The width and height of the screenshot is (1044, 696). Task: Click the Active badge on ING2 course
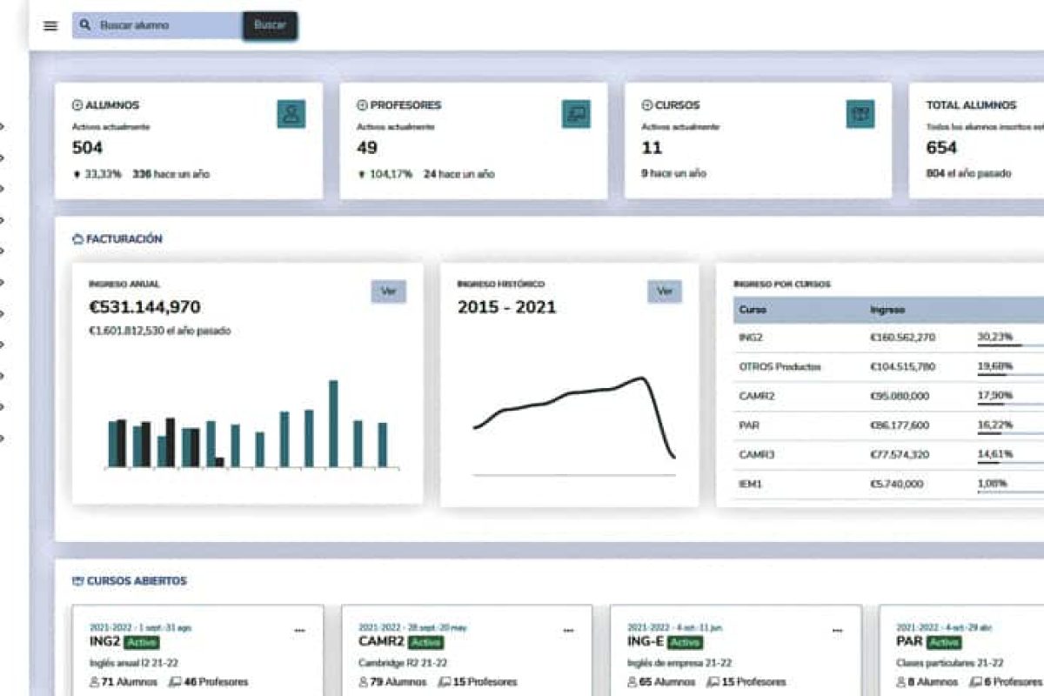point(141,642)
